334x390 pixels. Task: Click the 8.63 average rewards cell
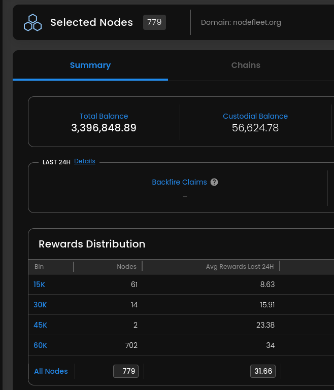[268, 285]
